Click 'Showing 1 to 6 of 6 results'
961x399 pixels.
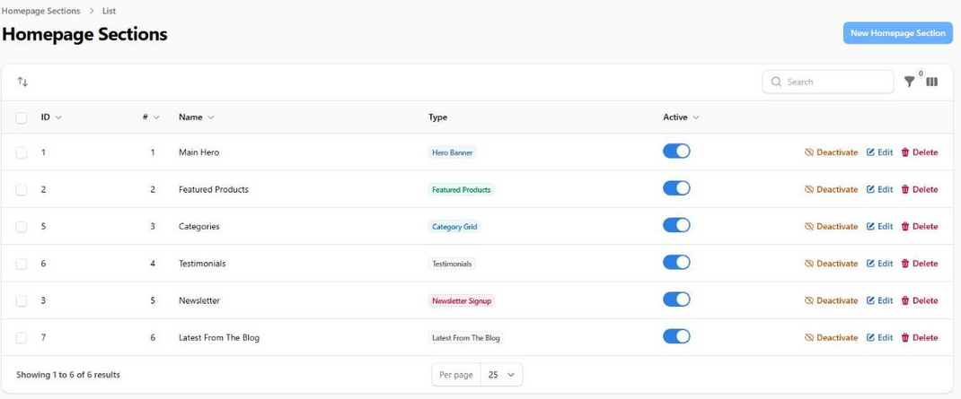(68, 375)
